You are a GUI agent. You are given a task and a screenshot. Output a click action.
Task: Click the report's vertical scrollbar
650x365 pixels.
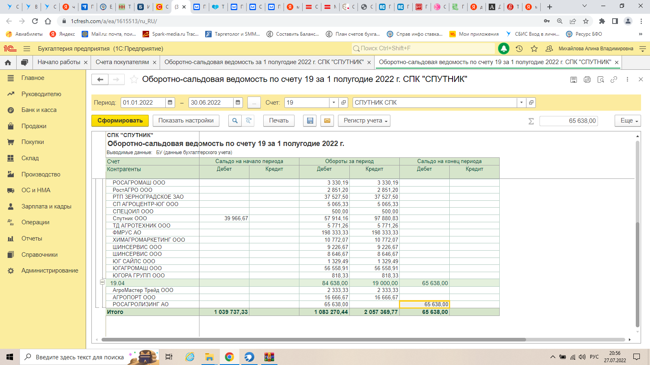click(637, 275)
